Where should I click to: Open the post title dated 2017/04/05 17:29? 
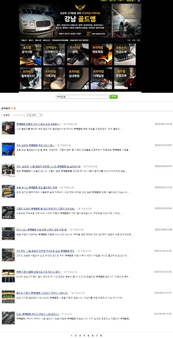pyautogui.click(x=38, y=314)
